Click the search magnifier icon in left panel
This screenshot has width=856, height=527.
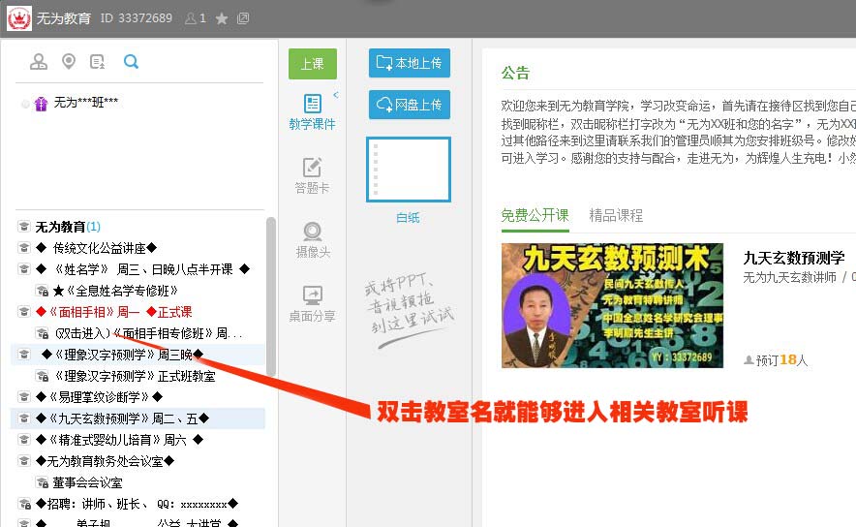pos(131,62)
